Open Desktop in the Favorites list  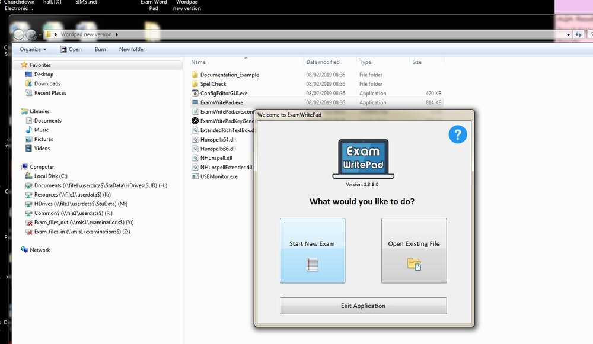tap(43, 75)
